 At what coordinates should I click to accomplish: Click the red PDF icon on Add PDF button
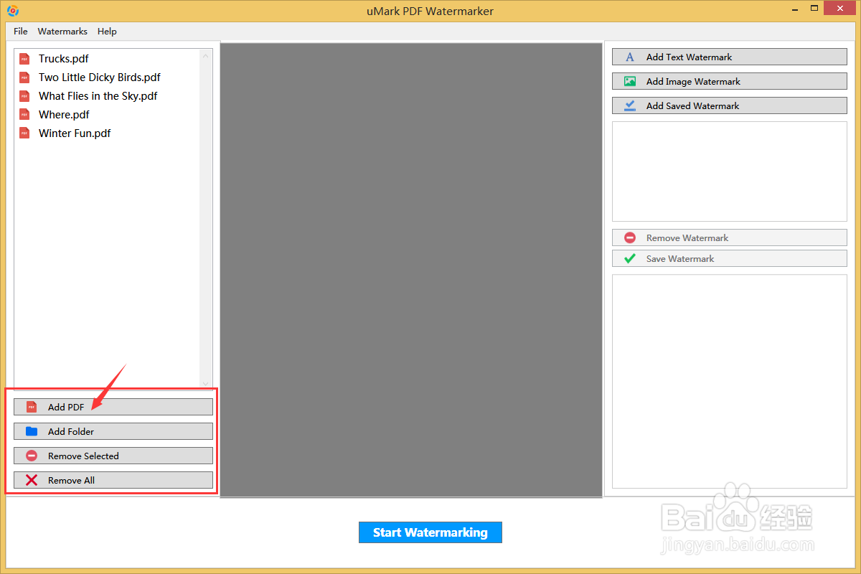coord(32,407)
